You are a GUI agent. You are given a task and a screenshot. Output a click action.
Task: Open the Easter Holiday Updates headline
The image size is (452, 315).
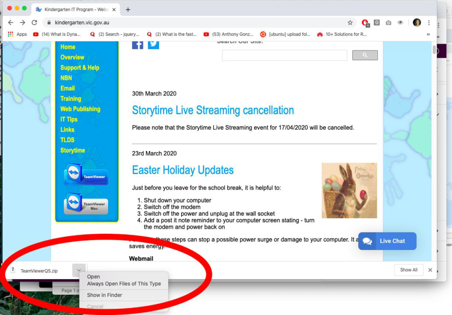coord(183,170)
